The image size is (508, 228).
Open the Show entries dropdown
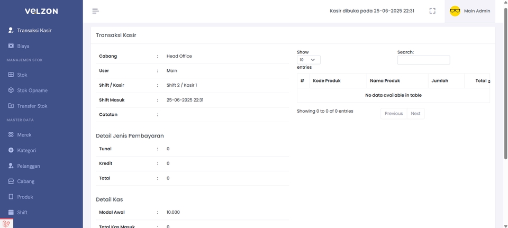(x=309, y=60)
